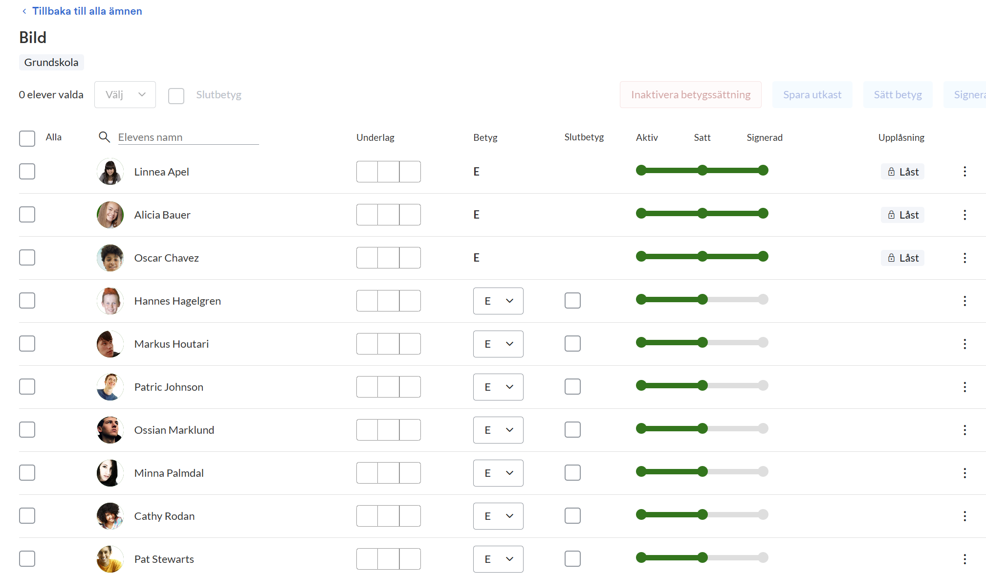Image resolution: width=986 pixels, height=578 pixels.
Task: Click the lock icon on Alicia Bauer's row
Action: (891, 215)
